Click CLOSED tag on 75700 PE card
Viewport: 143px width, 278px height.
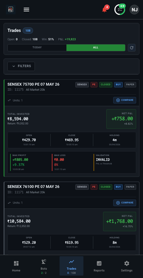(x=106, y=85)
